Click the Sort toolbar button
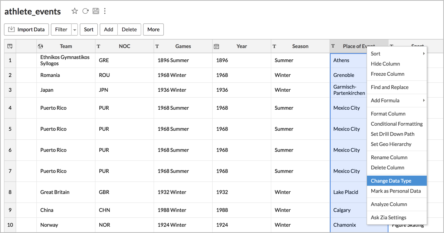This screenshot has width=444, height=233. point(89,29)
